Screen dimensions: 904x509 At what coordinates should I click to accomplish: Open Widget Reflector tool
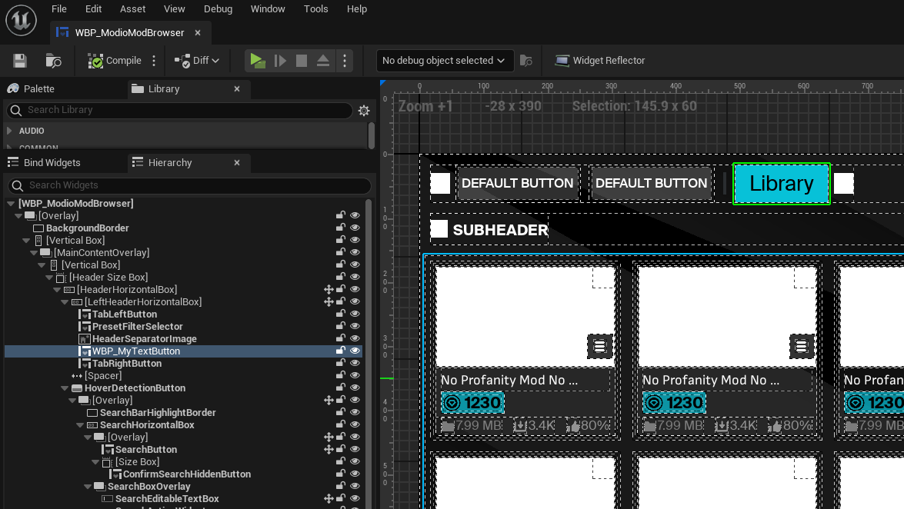(x=599, y=61)
